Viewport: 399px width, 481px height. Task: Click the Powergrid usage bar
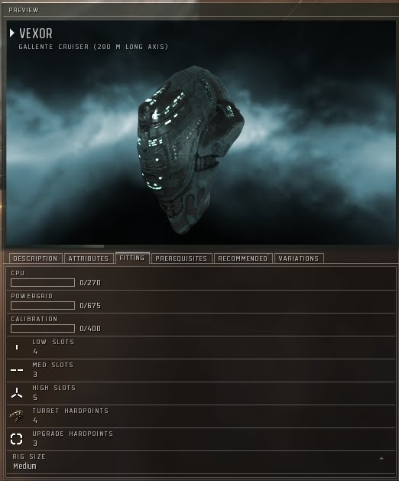pyautogui.click(x=43, y=306)
